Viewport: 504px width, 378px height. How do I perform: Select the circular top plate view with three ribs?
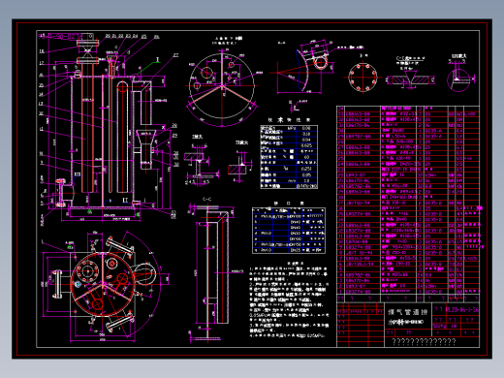coord(222,86)
